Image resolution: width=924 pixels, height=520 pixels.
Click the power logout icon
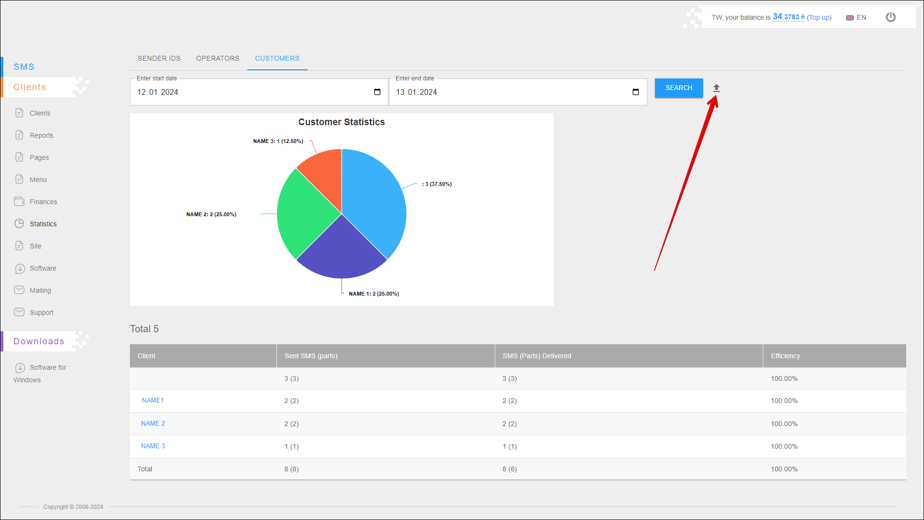tap(890, 17)
